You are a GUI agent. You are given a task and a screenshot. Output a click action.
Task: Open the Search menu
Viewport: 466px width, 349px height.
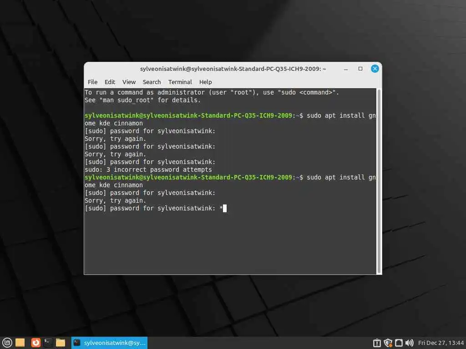click(x=152, y=82)
